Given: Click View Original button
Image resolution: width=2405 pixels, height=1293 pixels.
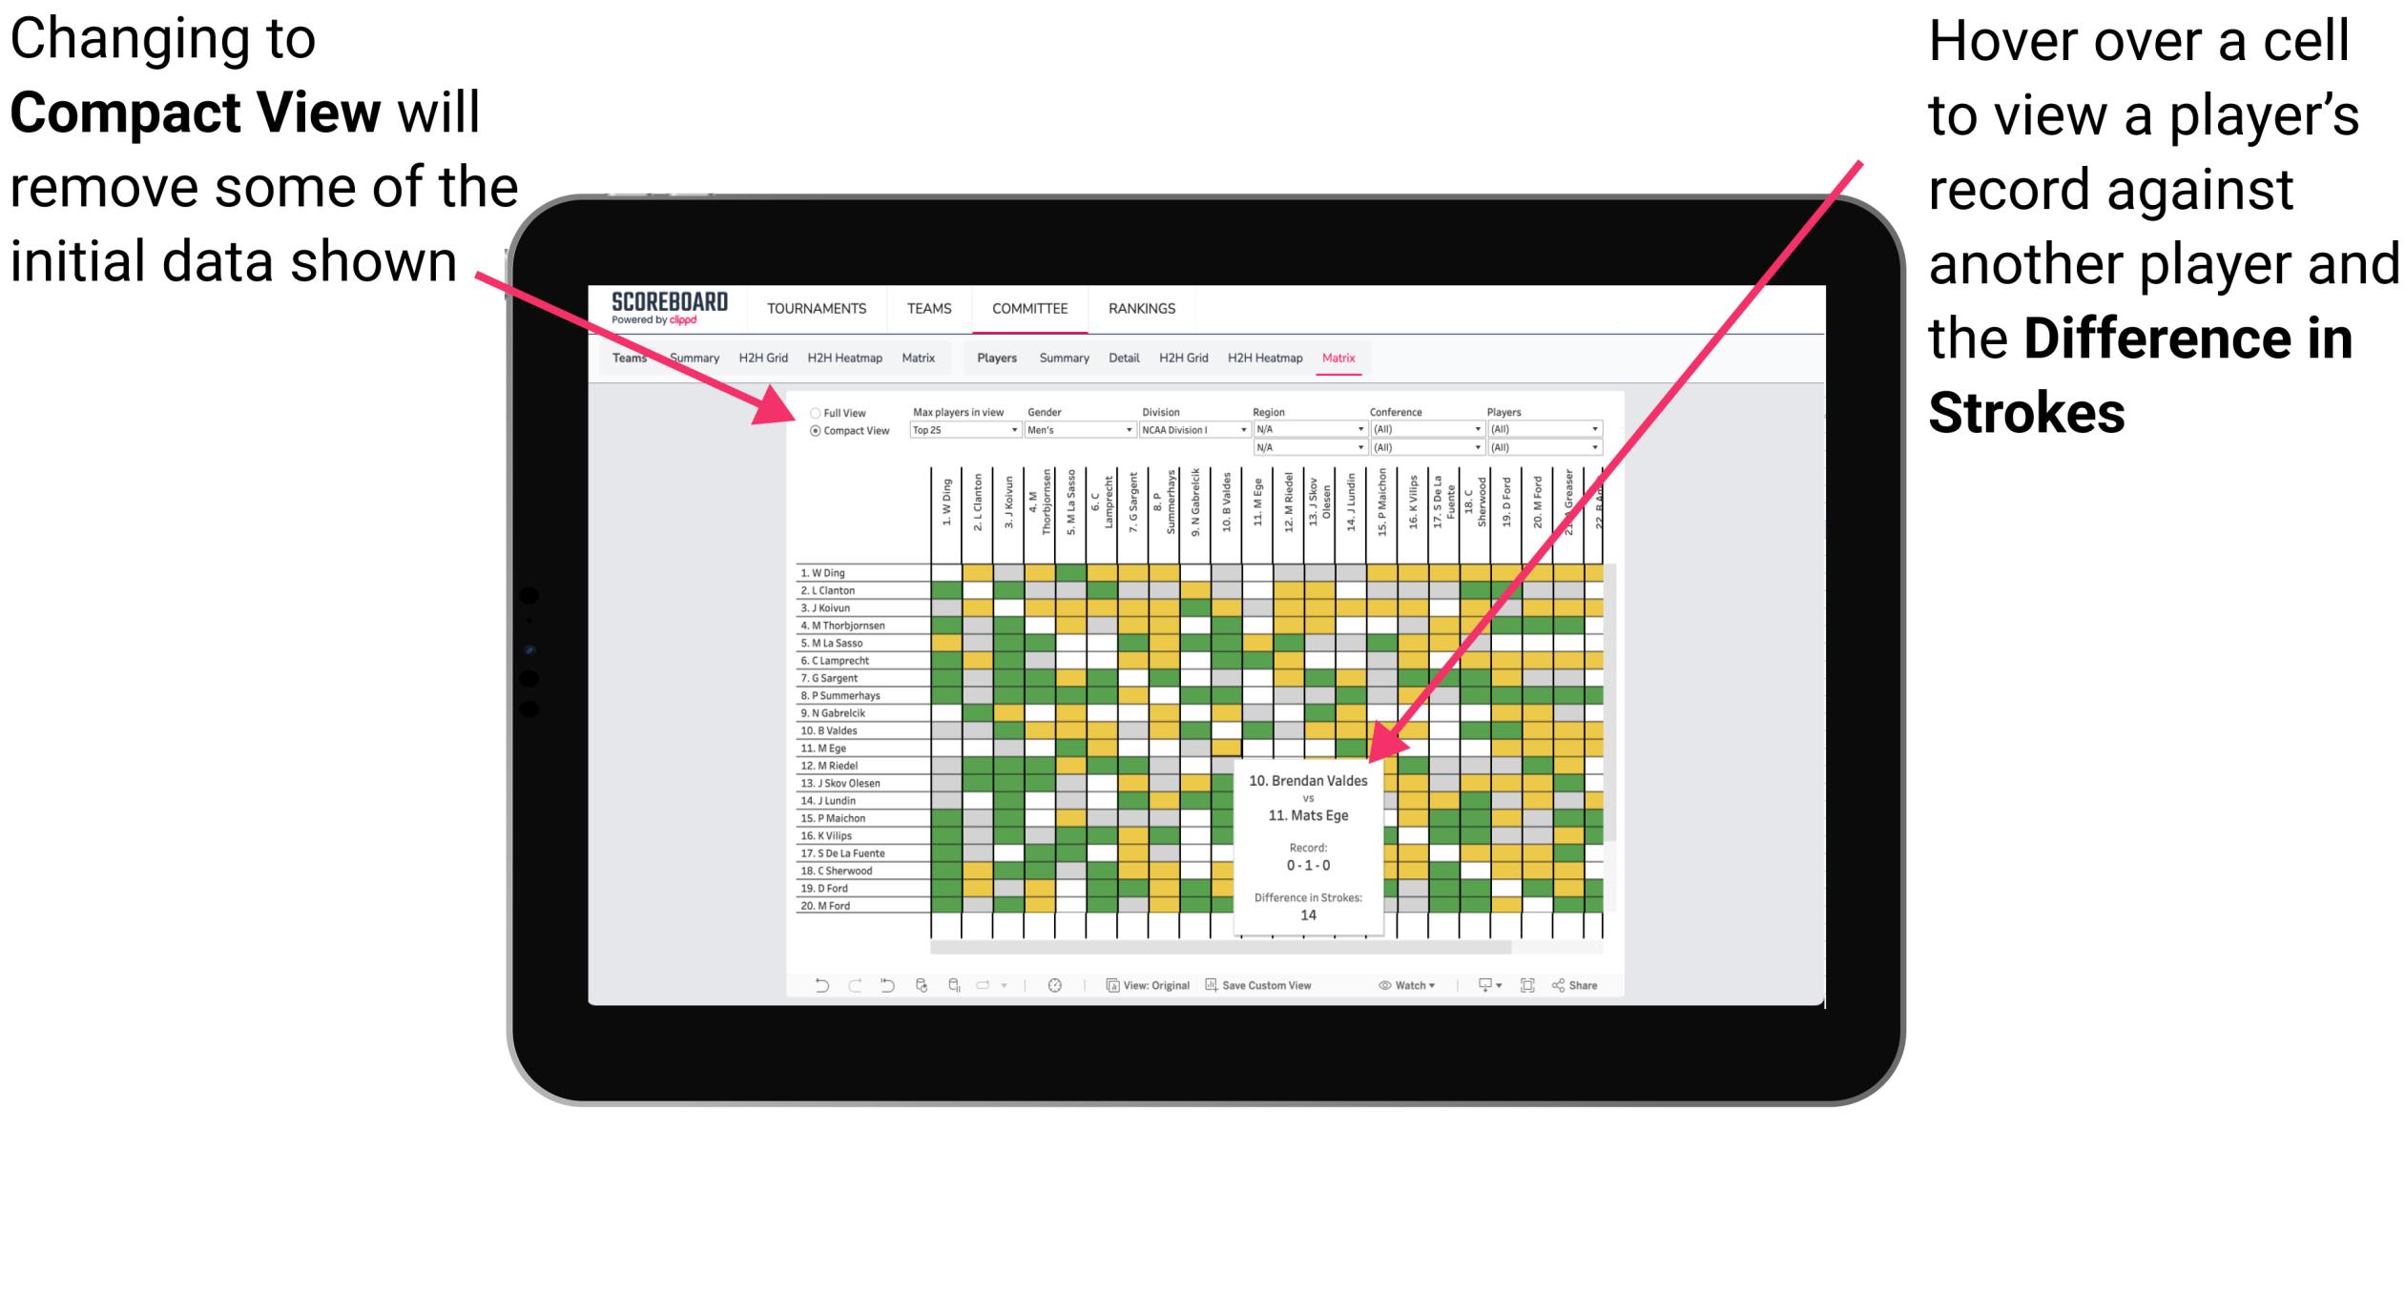Looking at the screenshot, I should tap(1142, 986).
